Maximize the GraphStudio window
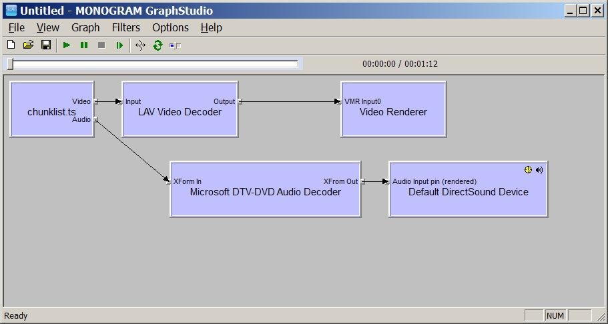Image resolution: width=608 pixels, height=324 pixels. coord(583,11)
